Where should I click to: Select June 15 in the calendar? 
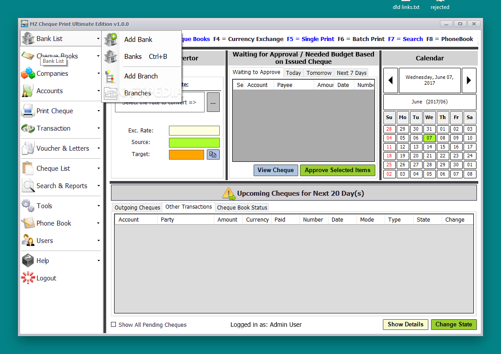443,147
